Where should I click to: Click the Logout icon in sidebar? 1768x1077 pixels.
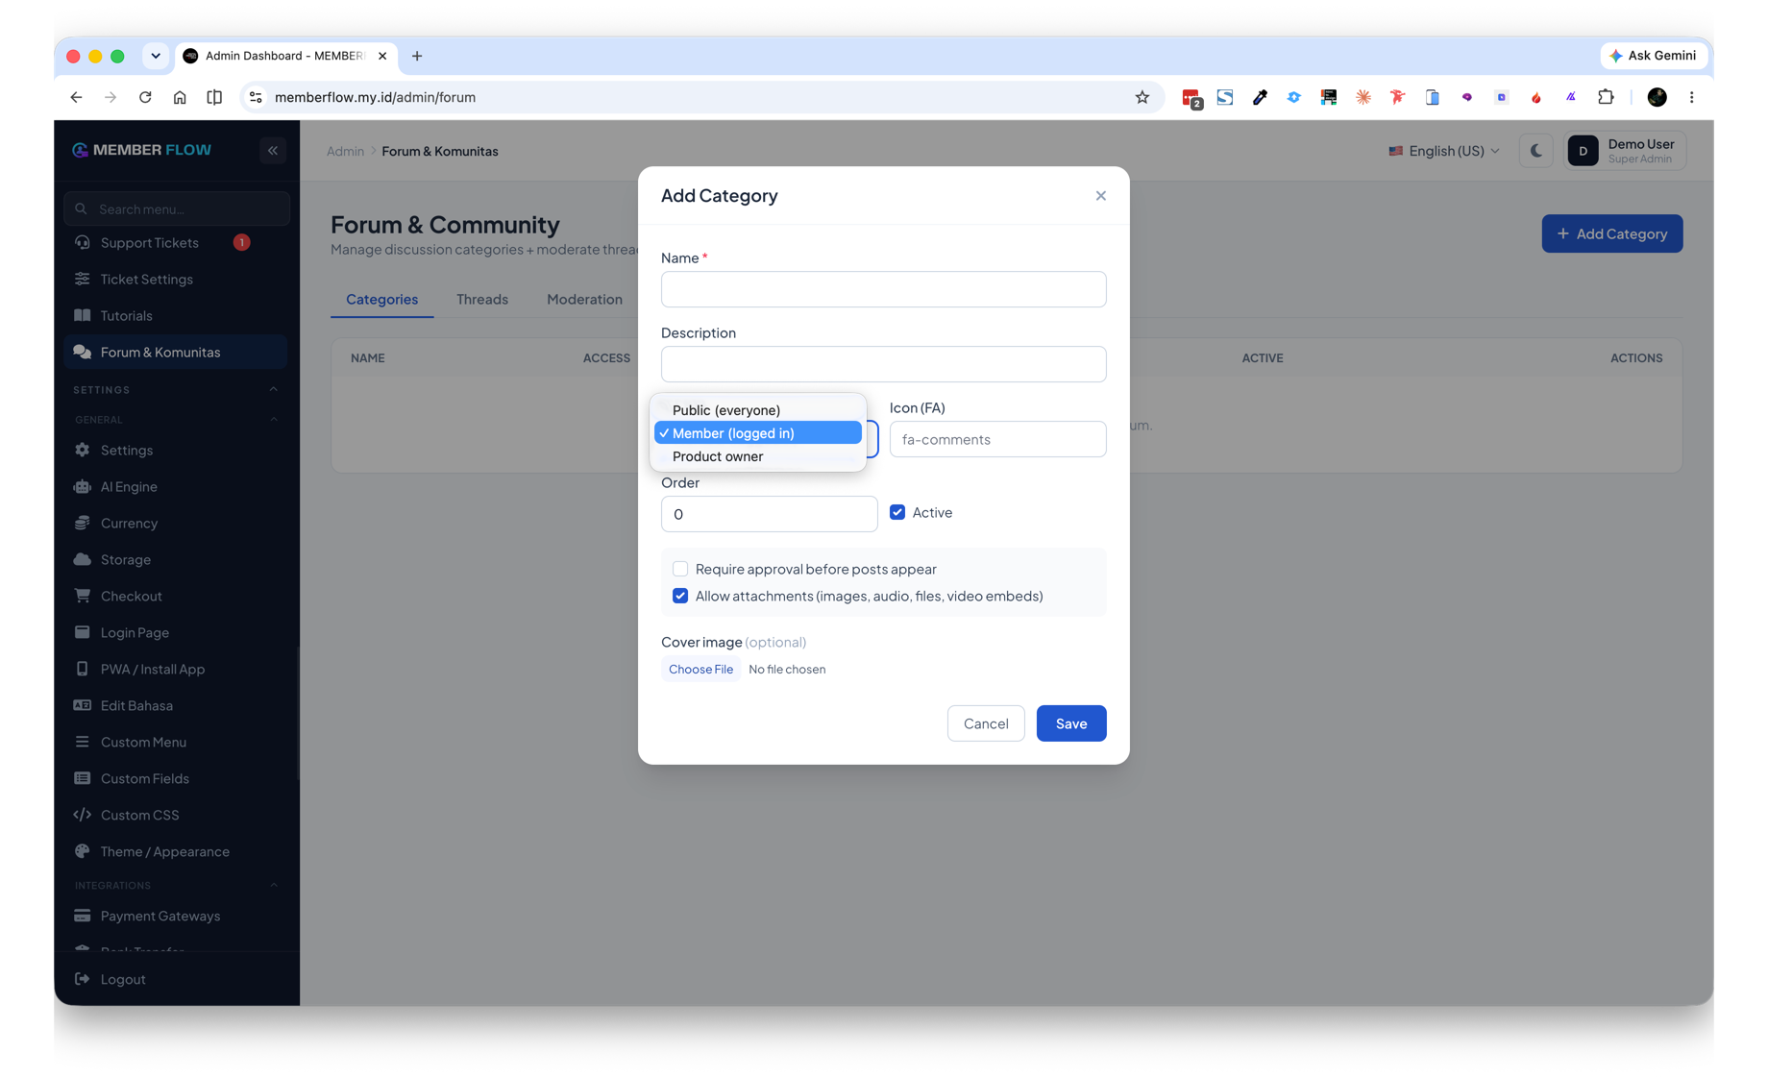pyautogui.click(x=83, y=980)
